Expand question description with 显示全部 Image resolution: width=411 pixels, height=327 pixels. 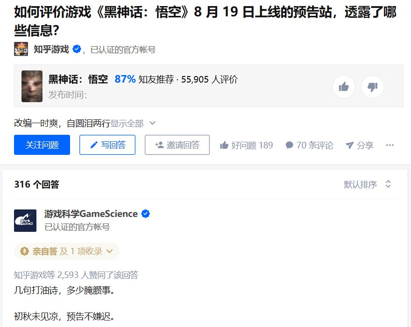pyautogui.click(x=133, y=123)
